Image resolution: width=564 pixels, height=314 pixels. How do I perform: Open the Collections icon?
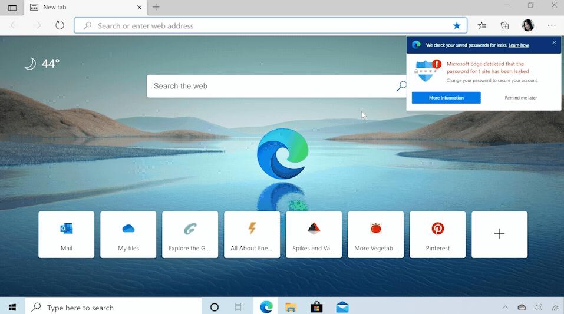(504, 25)
